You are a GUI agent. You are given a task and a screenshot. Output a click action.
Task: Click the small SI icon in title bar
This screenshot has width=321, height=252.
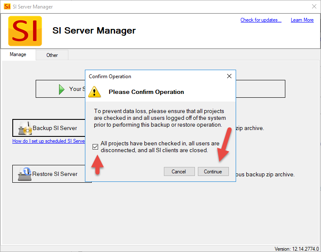click(7, 6)
